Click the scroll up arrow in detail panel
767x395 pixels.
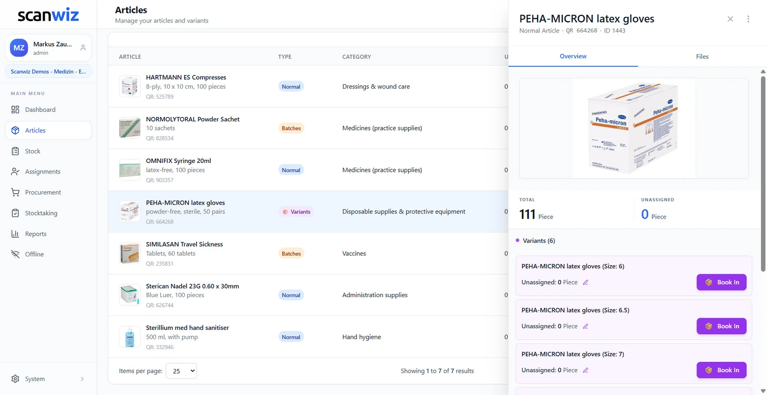[763, 71]
